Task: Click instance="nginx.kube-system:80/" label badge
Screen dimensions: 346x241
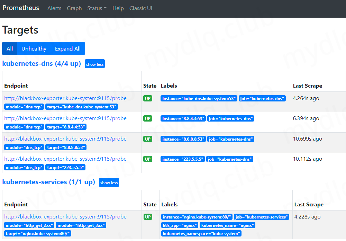Action: pos(197,217)
